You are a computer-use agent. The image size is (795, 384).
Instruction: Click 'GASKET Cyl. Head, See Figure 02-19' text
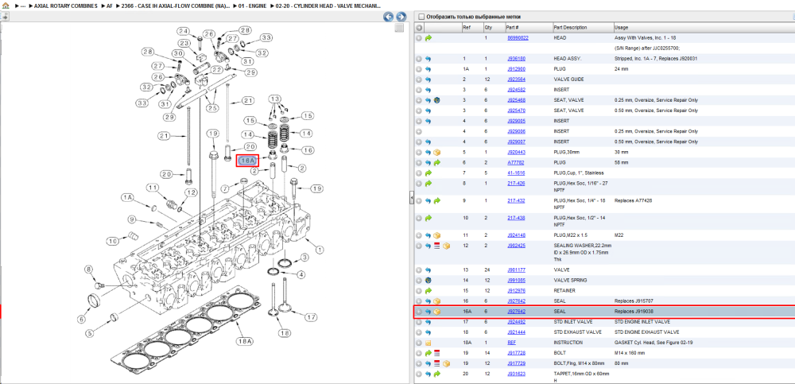[x=652, y=343]
